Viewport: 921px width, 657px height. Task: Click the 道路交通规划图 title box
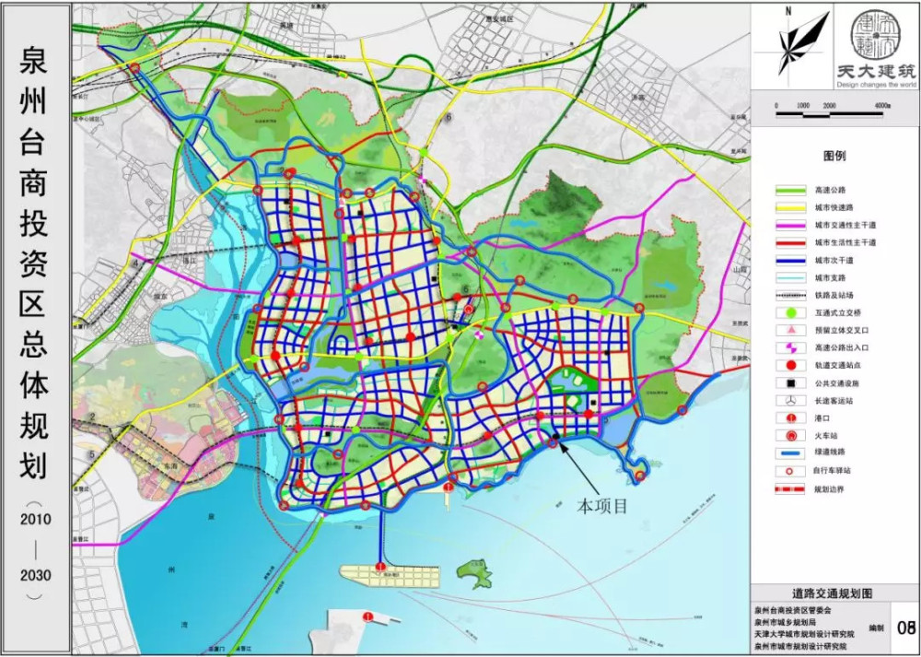(x=834, y=592)
